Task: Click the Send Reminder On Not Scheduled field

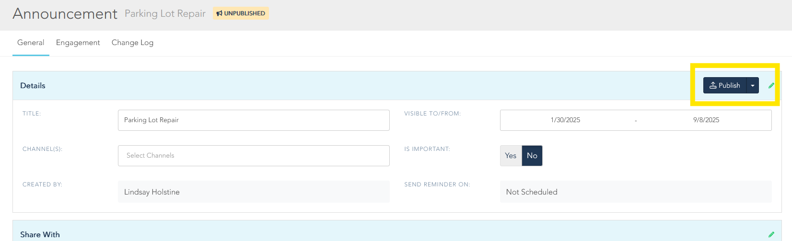Action: (635, 192)
